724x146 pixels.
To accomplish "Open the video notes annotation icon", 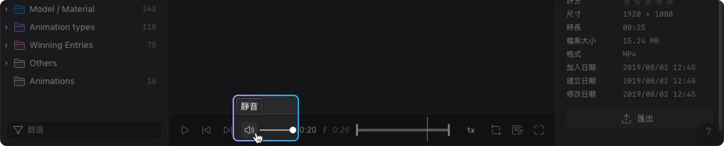I will pos(517,130).
